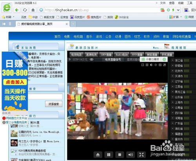Open the 工具 menu
This screenshot has height=161, width=196.
coord(190,3)
